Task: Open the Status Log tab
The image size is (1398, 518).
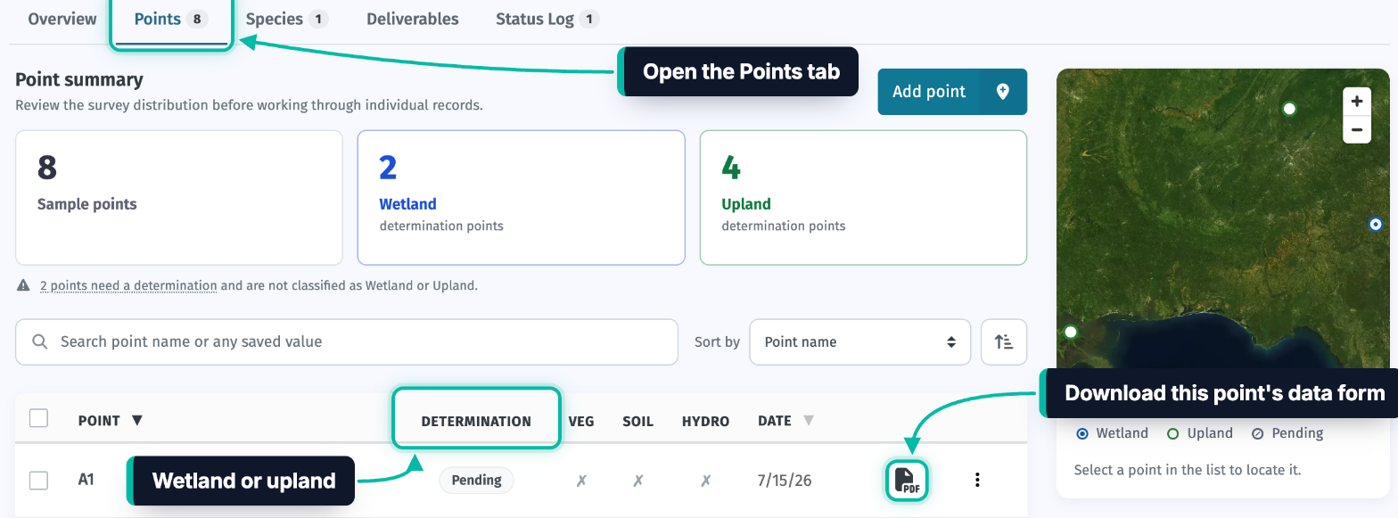Action: tap(547, 19)
